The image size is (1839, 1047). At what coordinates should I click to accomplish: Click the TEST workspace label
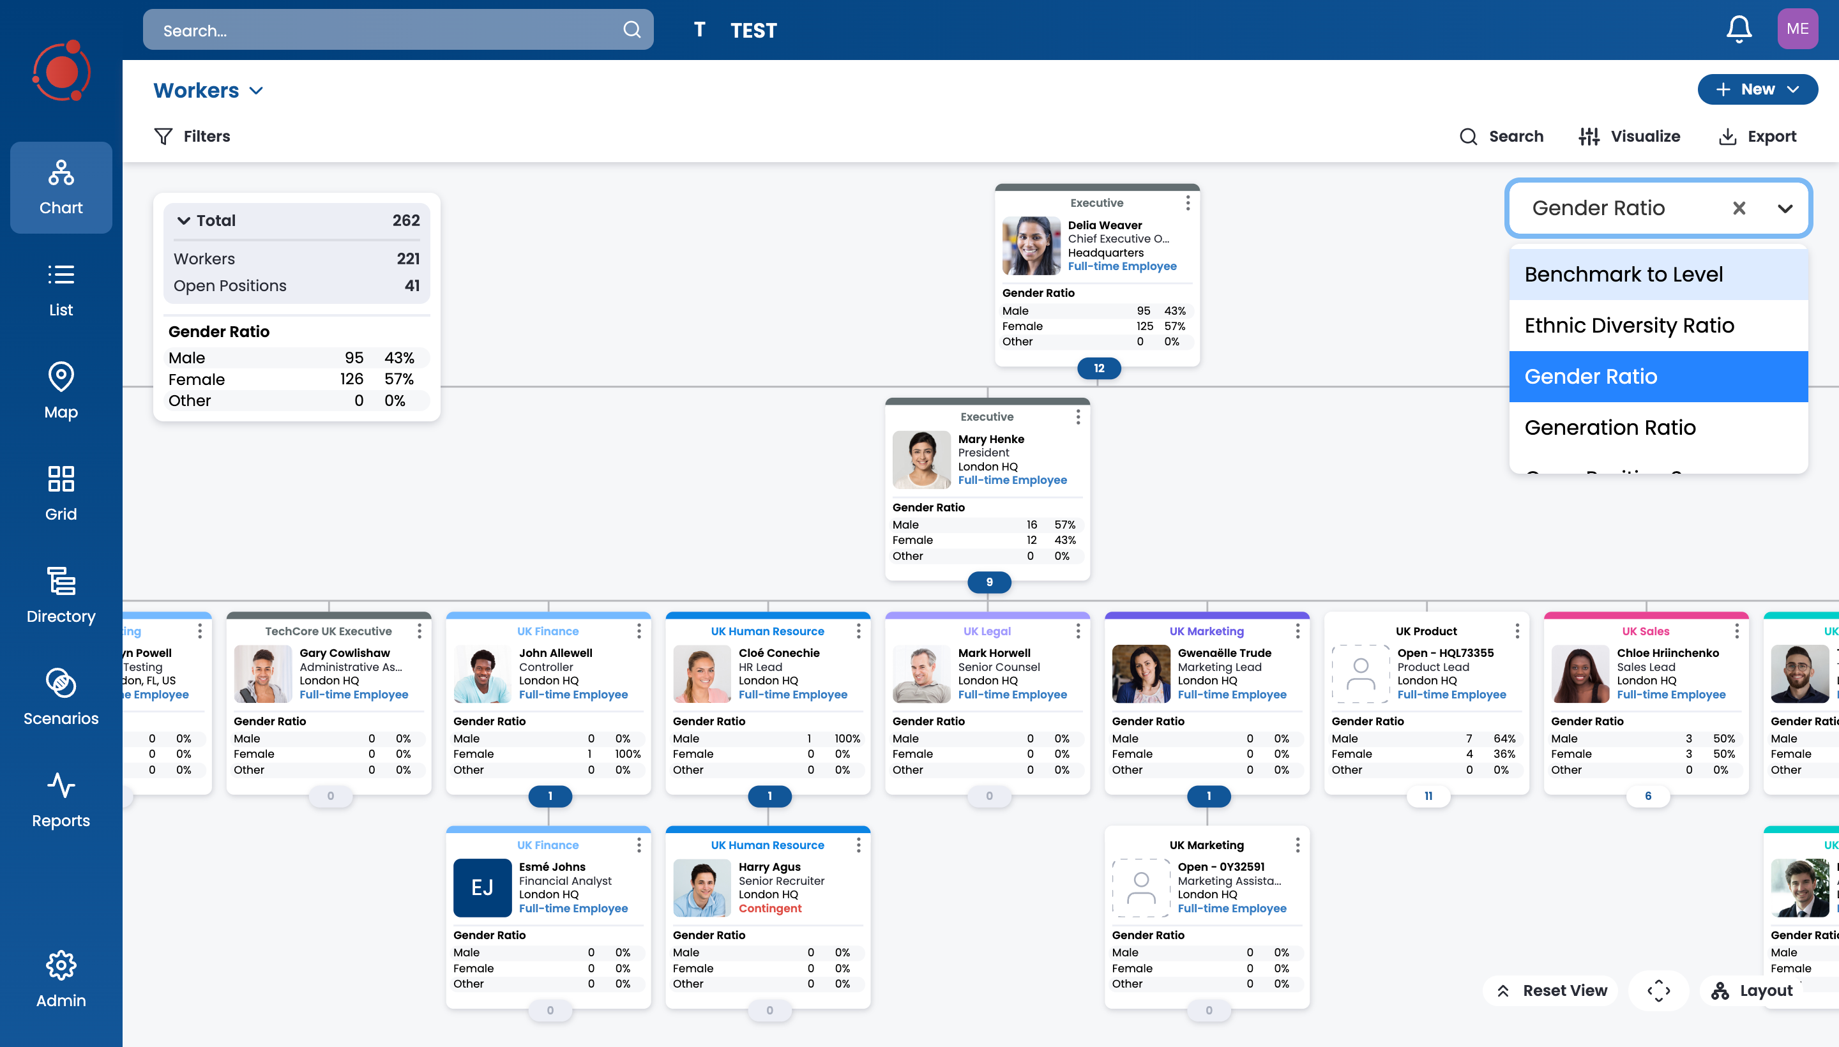pos(753,30)
